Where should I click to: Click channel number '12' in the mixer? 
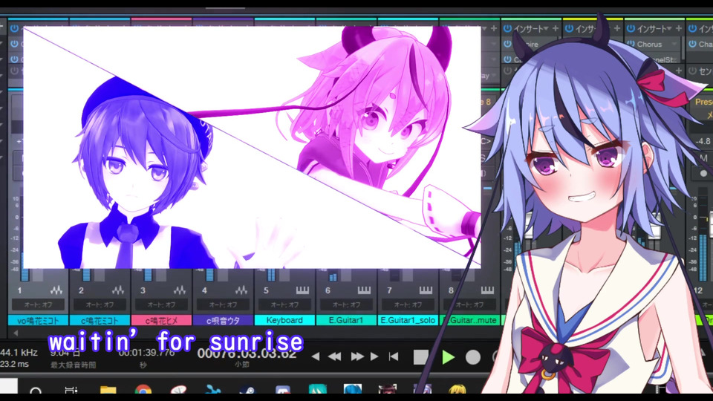click(x=698, y=290)
